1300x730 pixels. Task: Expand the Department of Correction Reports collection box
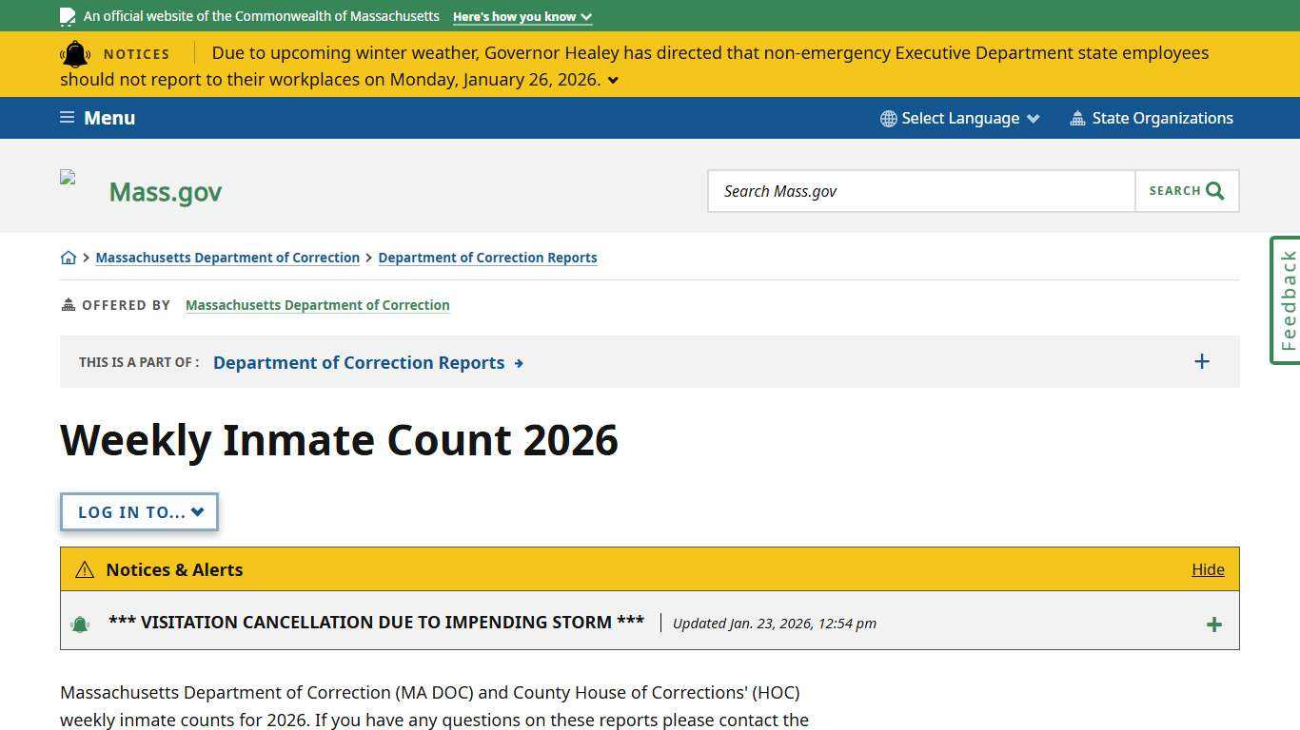pos(1202,361)
